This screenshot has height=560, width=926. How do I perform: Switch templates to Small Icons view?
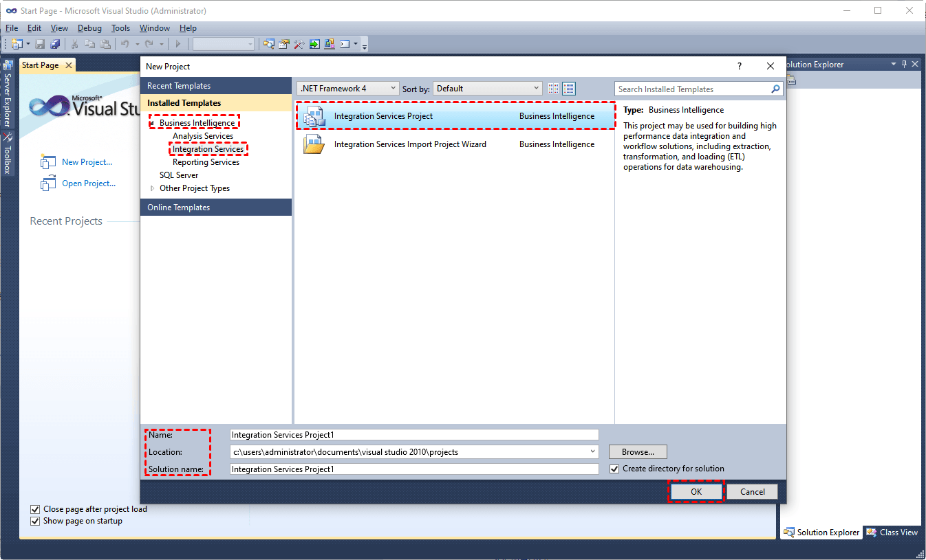(554, 89)
